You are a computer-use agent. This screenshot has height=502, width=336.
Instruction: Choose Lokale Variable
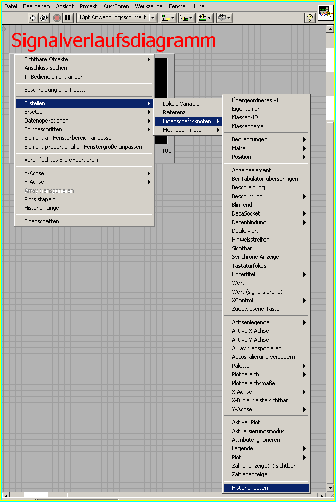(188, 104)
